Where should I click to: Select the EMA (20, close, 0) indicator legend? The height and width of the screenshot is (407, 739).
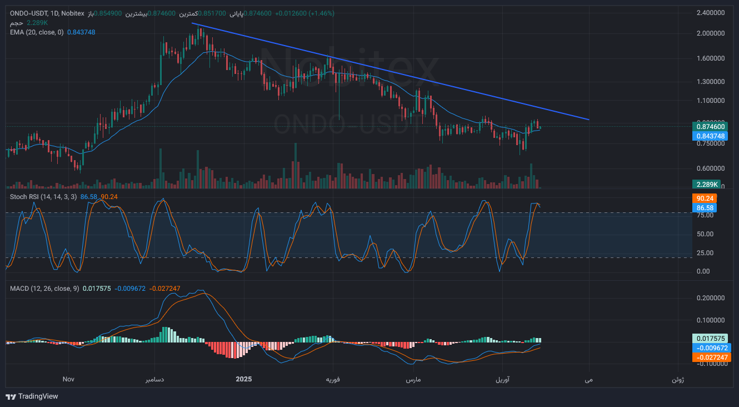[x=37, y=32]
